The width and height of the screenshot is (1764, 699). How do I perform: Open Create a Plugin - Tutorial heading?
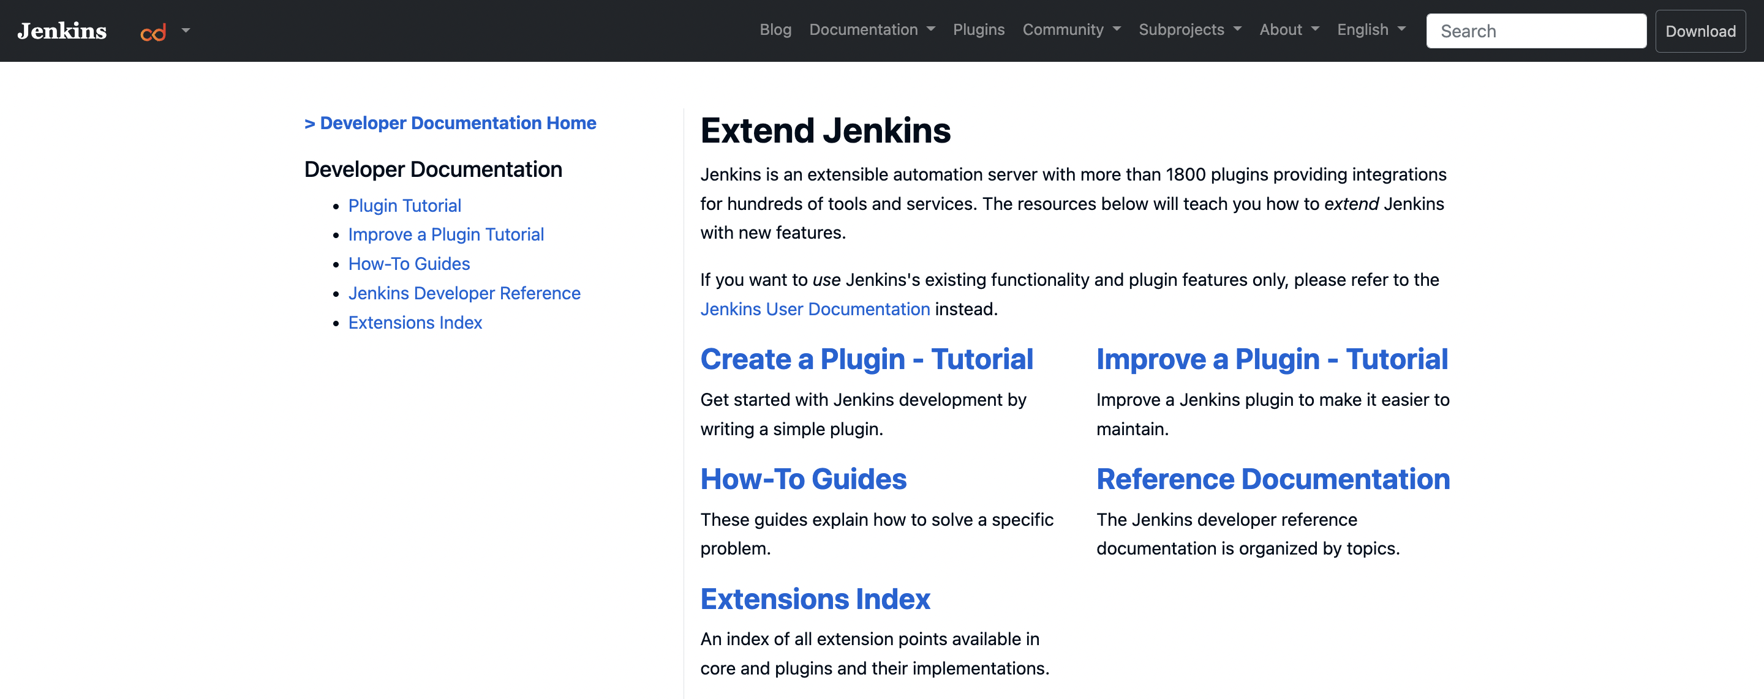(865, 359)
